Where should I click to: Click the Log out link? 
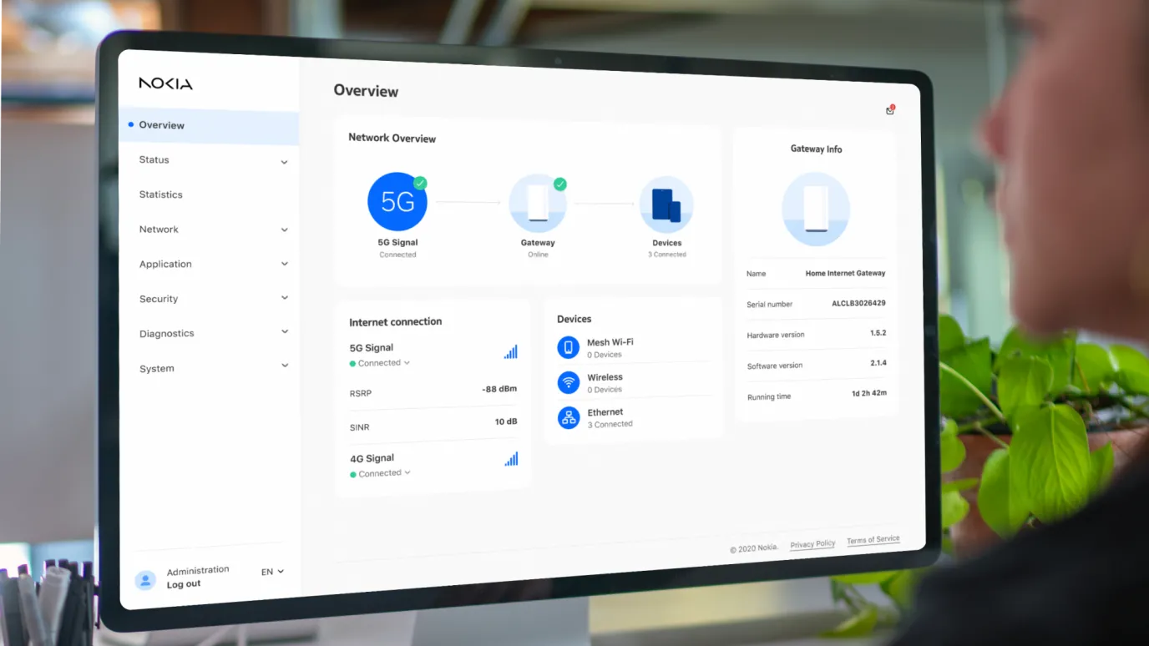[x=184, y=584]
